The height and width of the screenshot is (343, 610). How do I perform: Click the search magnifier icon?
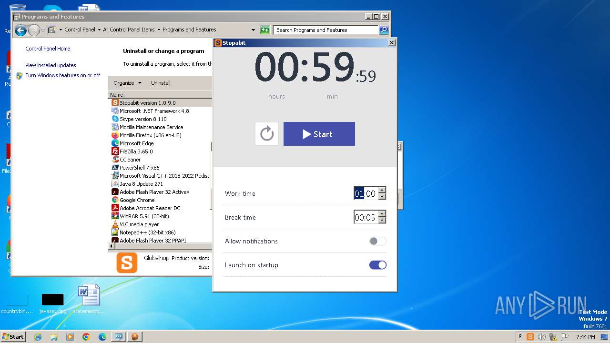pyautogui.click(x=384, y=30)
